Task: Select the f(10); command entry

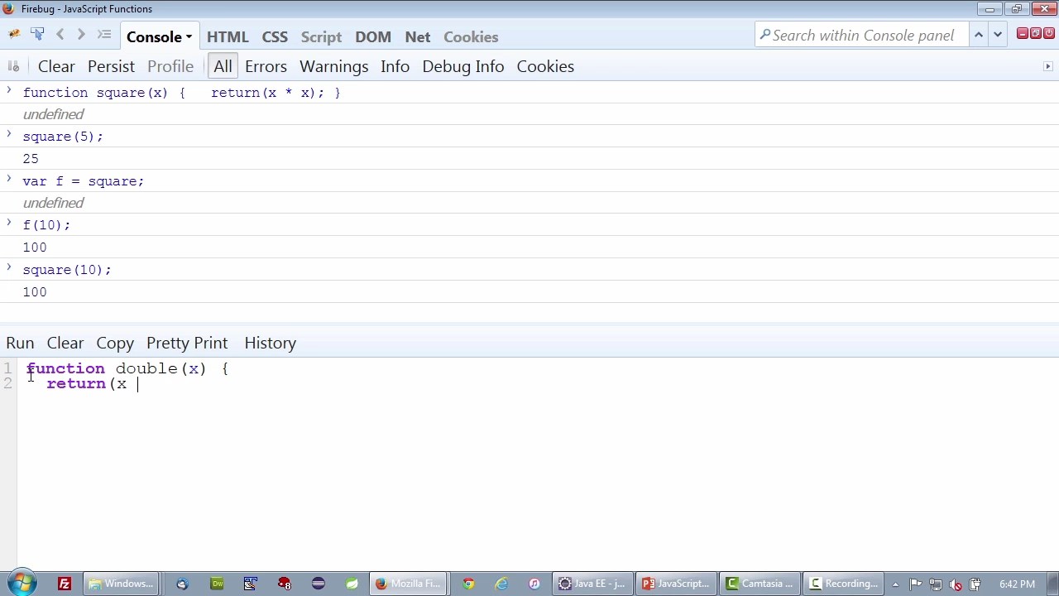Action: [46, 225]
